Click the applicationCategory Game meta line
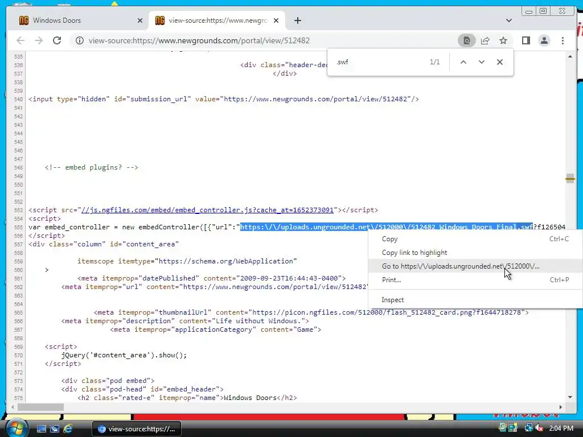This screenshot has height=437, width=583. point(216,329)
